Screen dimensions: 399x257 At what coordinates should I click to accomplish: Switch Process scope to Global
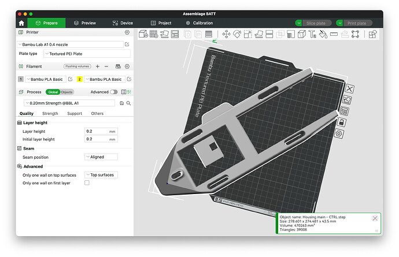click(x=53, y=92)
